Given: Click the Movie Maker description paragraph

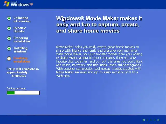Looking at the screenshot, I should click(99, 61).
